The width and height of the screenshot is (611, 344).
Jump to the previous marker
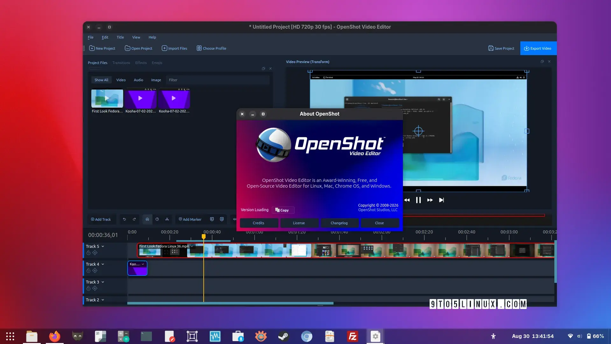click(x=212, y=219)
